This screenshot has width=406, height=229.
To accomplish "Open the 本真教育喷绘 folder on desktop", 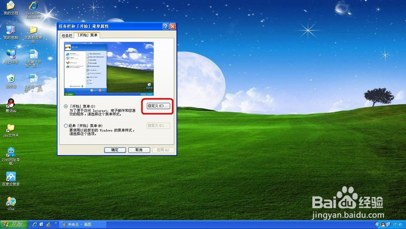I will pos(33,34).
